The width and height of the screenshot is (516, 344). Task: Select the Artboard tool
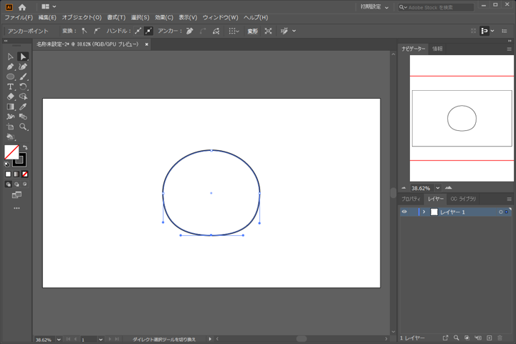coord(10,127)
